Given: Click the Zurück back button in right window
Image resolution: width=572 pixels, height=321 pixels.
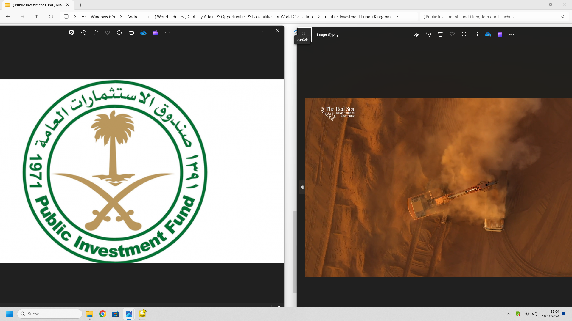Looking at the screenshot, I should pyautogui.click(x=304, y=34).
